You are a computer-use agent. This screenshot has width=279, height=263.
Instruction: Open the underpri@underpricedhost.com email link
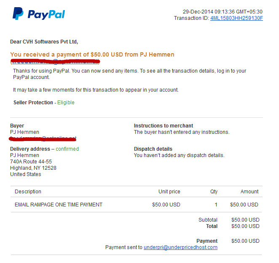180,247
